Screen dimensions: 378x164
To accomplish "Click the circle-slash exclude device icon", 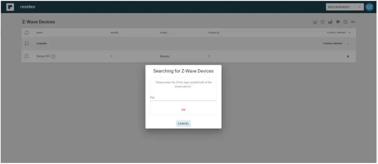I will [x=345, y=22].
